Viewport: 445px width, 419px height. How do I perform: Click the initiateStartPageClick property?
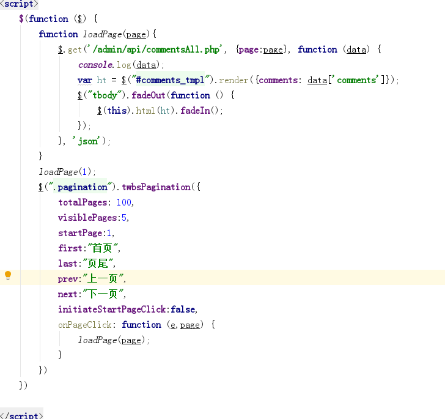point(112,310)
